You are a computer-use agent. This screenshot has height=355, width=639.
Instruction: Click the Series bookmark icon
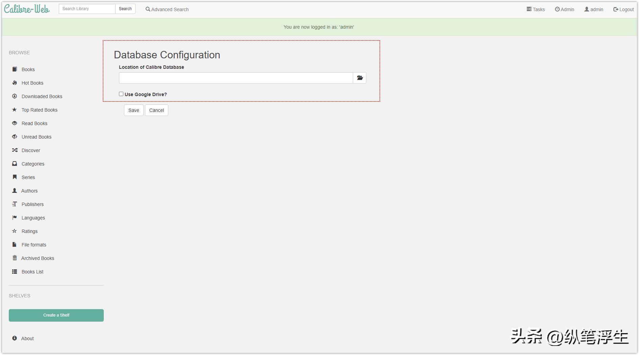pyautogui.click(x=15, y=177)
